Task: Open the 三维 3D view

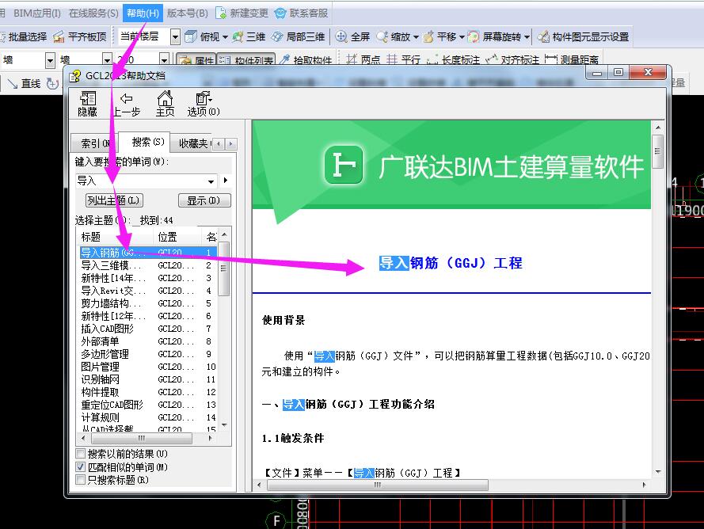Action: [x=249, y=36]
